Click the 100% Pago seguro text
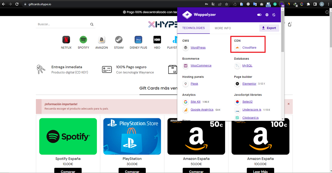The image size is (332, 173). coord(131,67)
